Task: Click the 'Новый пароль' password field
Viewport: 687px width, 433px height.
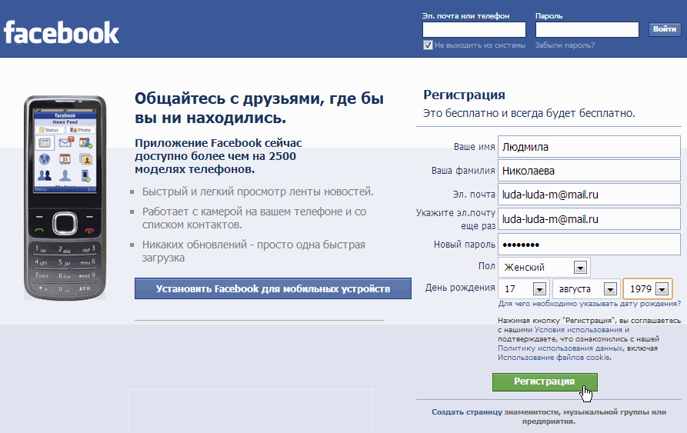Action: click(x=589, y=245)
